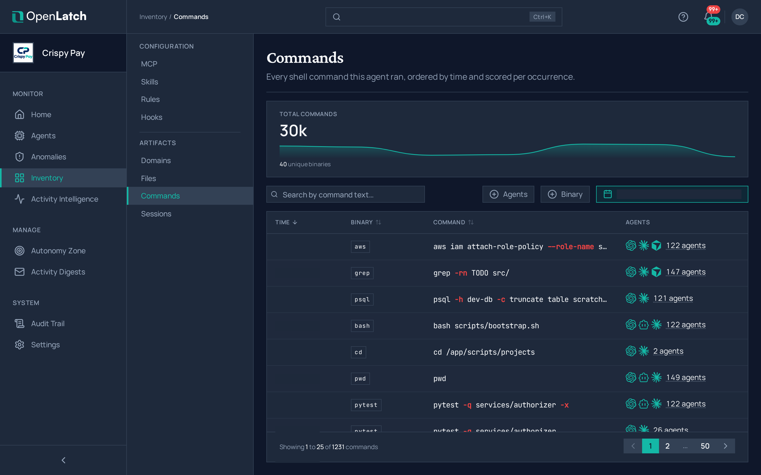Go to the Home page

click(x=63, y=114)
